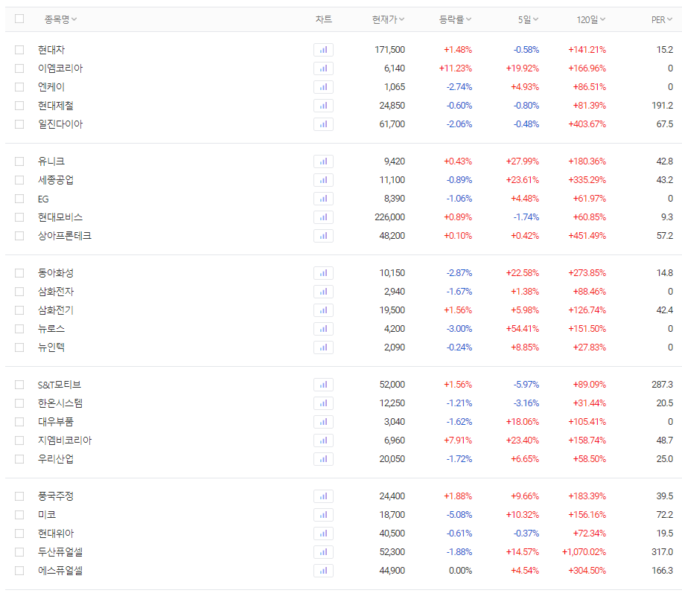Open chart icon for 지엠비코리아
Image resolution: width=682 pixels, height=596 pixels.
pyautogui.click(x=323, y=440)
